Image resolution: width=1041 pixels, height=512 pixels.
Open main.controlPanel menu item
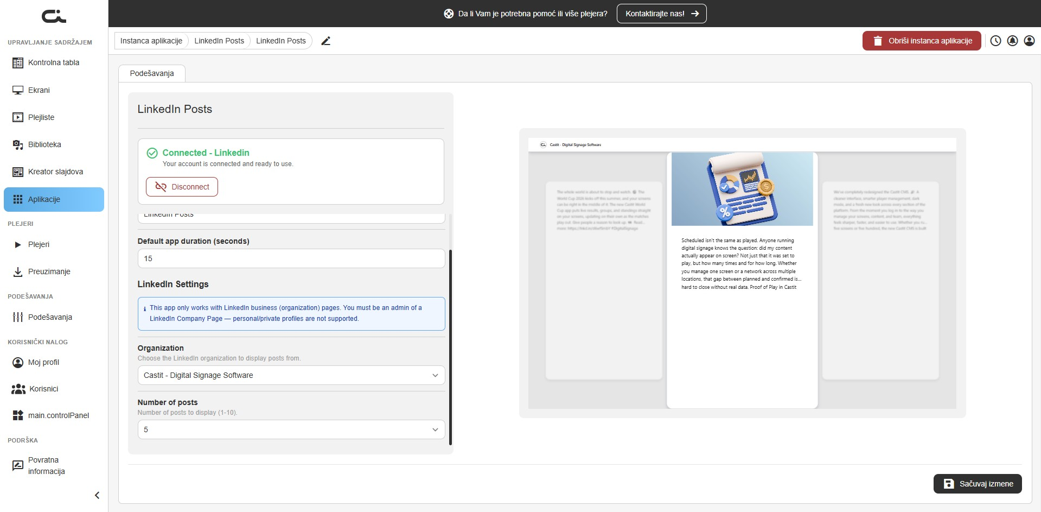coord(54,415)
